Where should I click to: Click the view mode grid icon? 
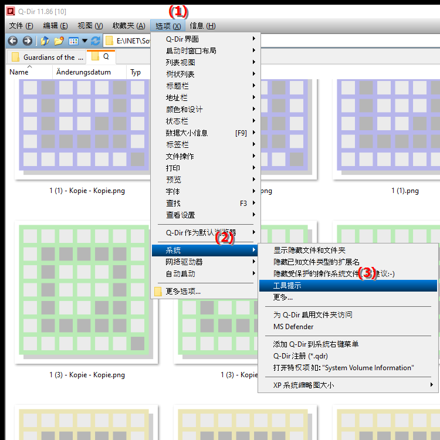(73, 41)
